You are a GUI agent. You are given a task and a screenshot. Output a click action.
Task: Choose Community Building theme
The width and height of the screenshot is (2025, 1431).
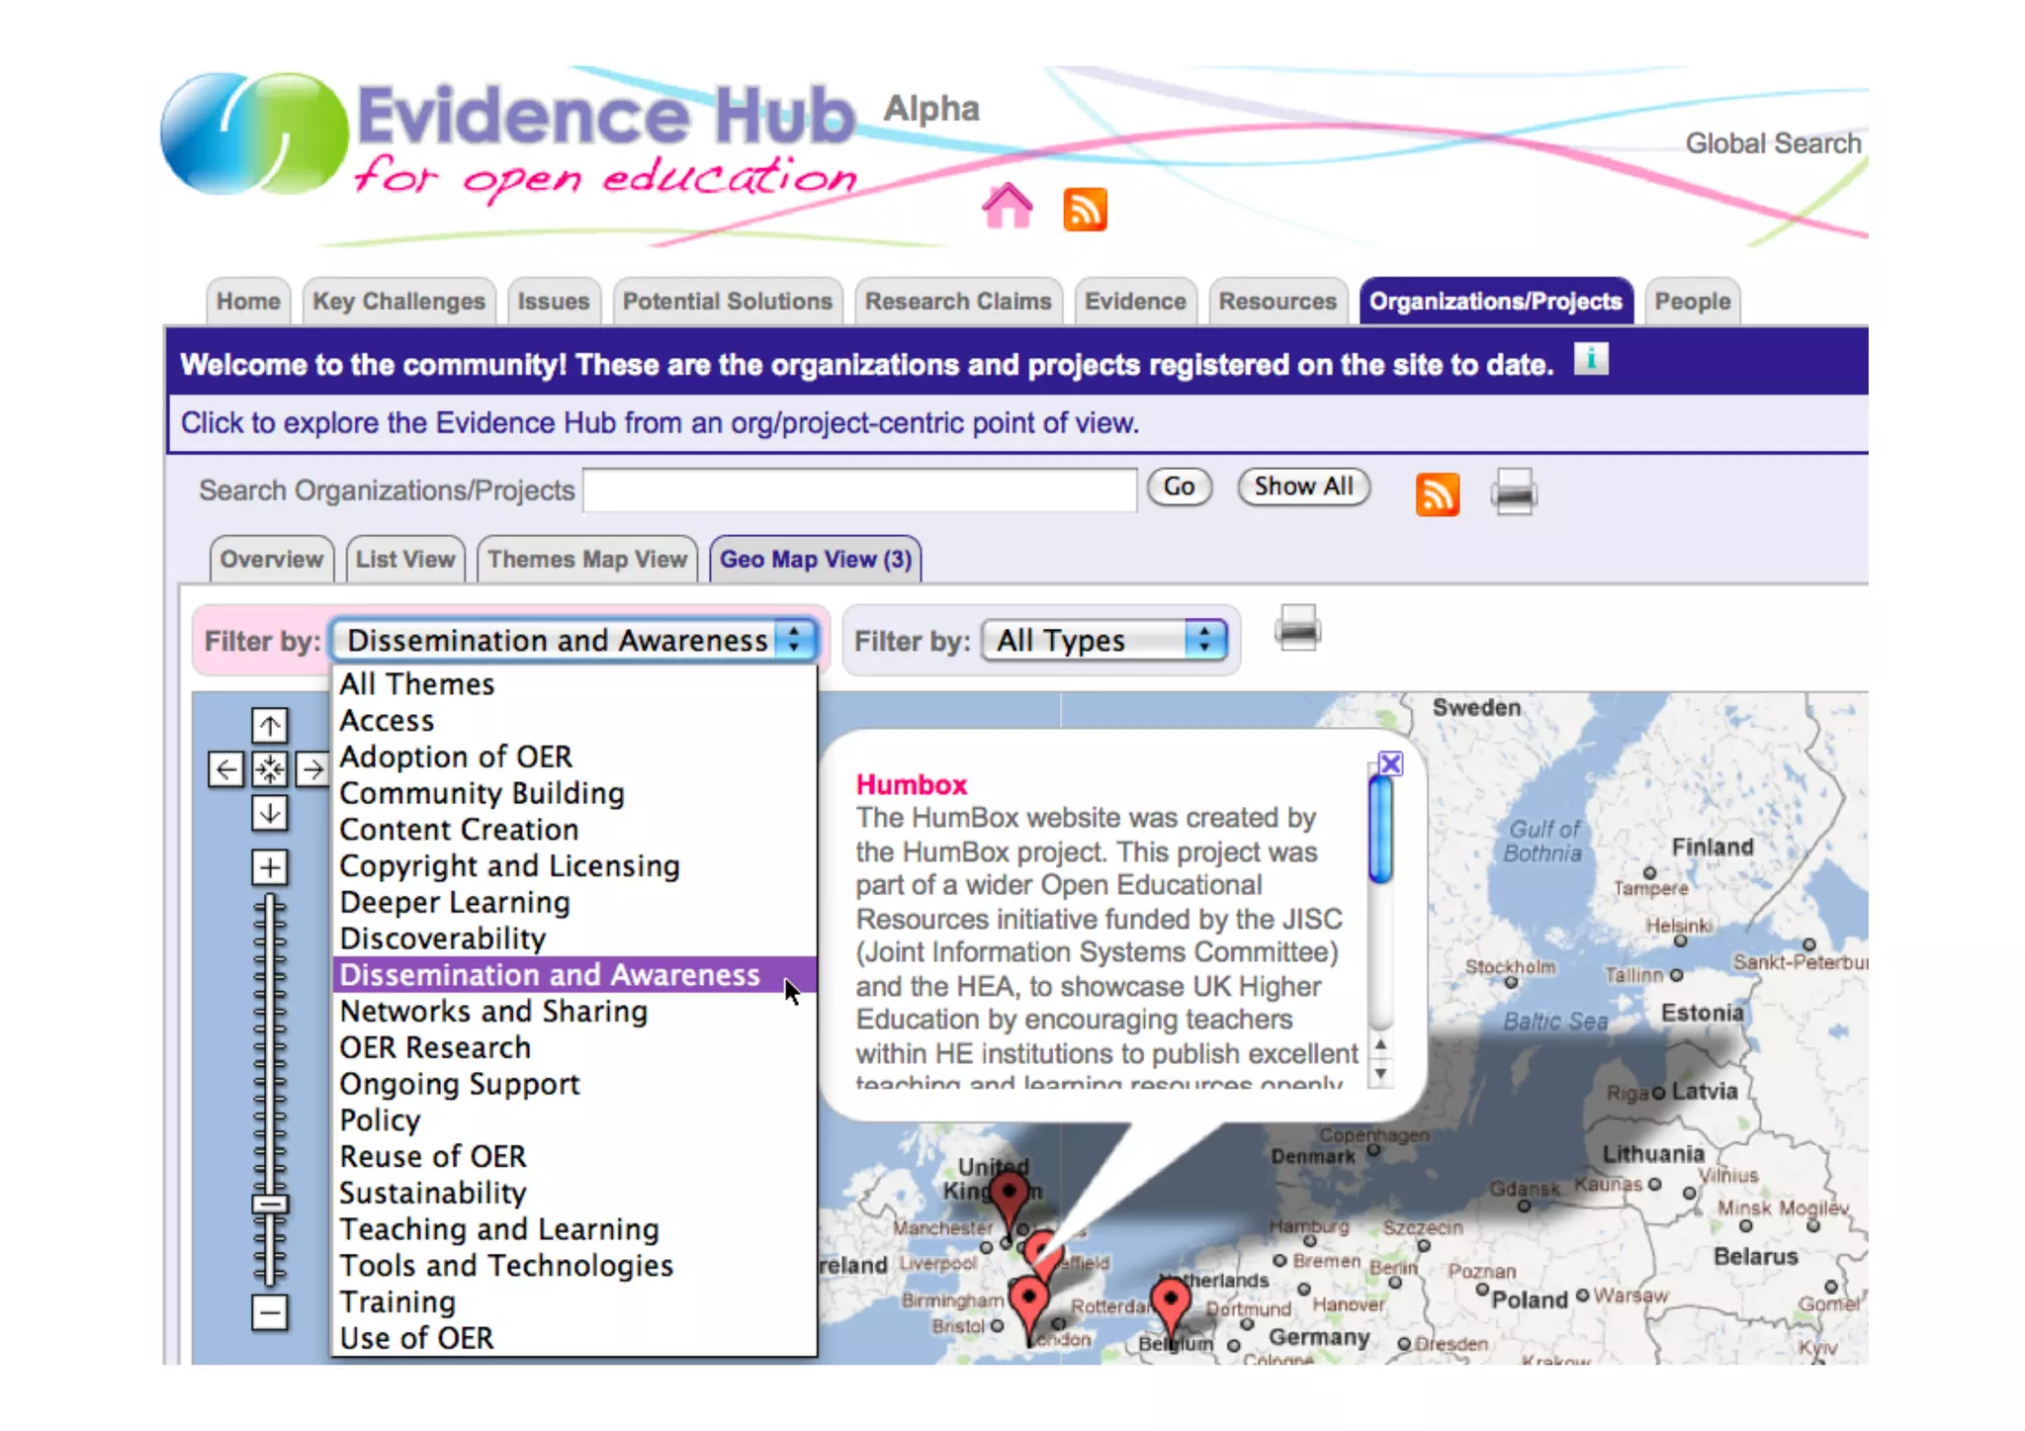[573, 793]
